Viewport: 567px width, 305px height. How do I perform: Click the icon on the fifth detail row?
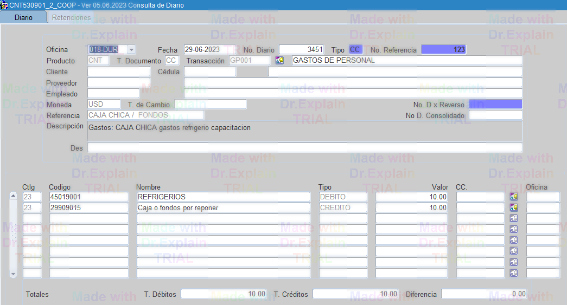514,240
